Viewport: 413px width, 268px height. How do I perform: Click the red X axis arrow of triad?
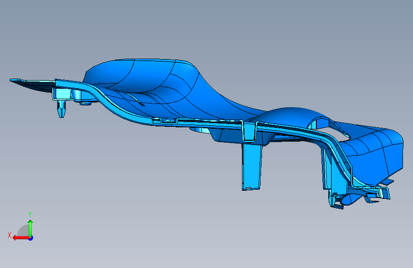pyautogui.click(x=20, y=238)
